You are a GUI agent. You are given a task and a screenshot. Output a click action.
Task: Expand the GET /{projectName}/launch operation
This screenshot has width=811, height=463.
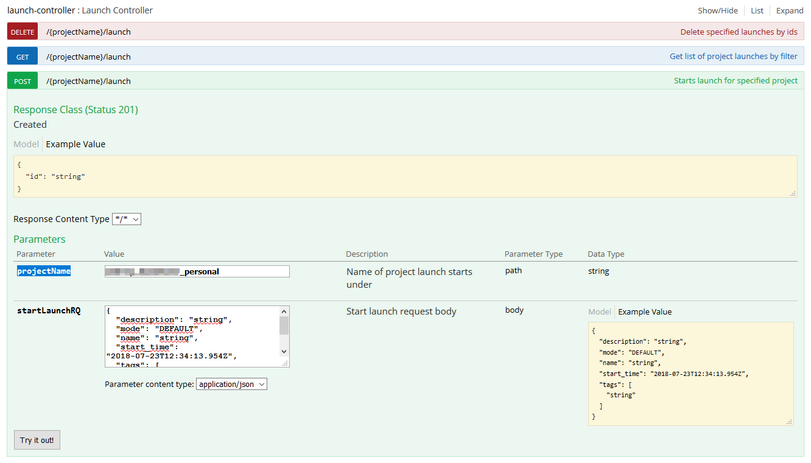pos(88,55)
